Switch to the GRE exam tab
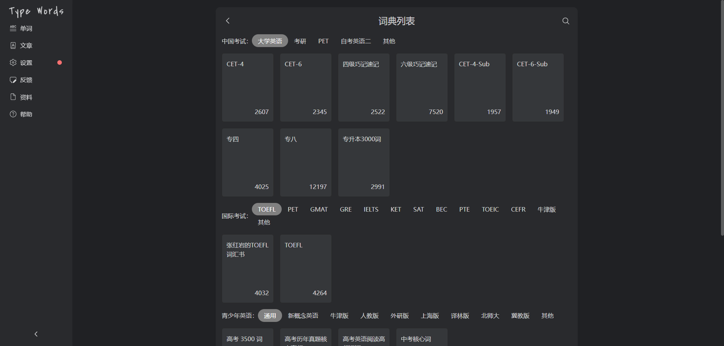The image size is (724, 346). pyautogui.click(x=345, y=209)
